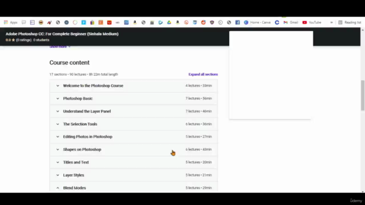
Task: Open the Apps grid in bookmarks bar
Action: pos(10,23)
